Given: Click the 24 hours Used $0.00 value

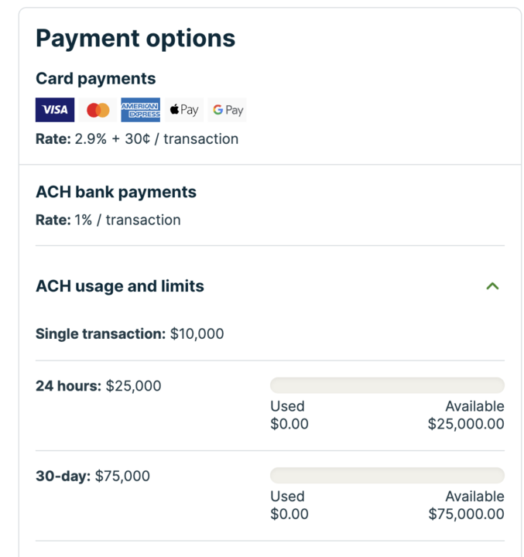Looking at the screenshot, I should click(289, 424).
